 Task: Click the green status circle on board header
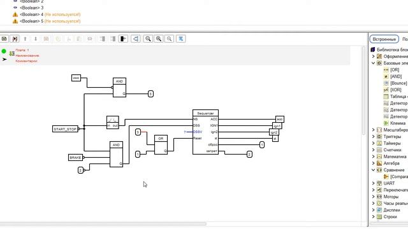(x=4, y=51)
